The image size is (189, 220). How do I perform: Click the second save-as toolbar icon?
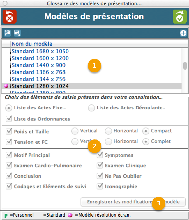17,33
